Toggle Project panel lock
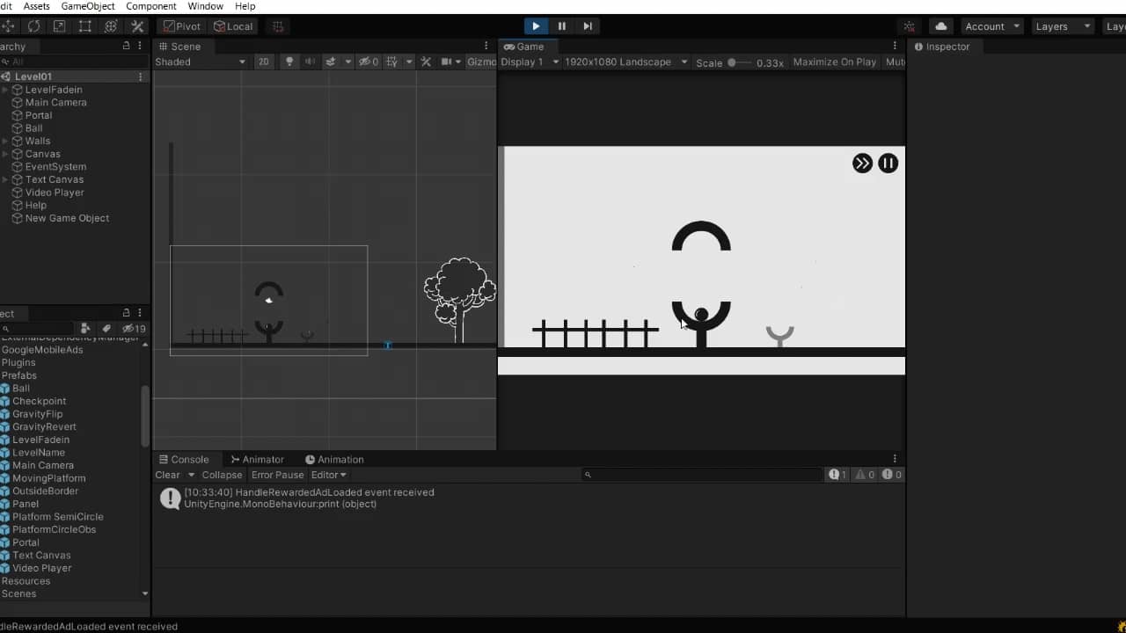 point(126,313)
